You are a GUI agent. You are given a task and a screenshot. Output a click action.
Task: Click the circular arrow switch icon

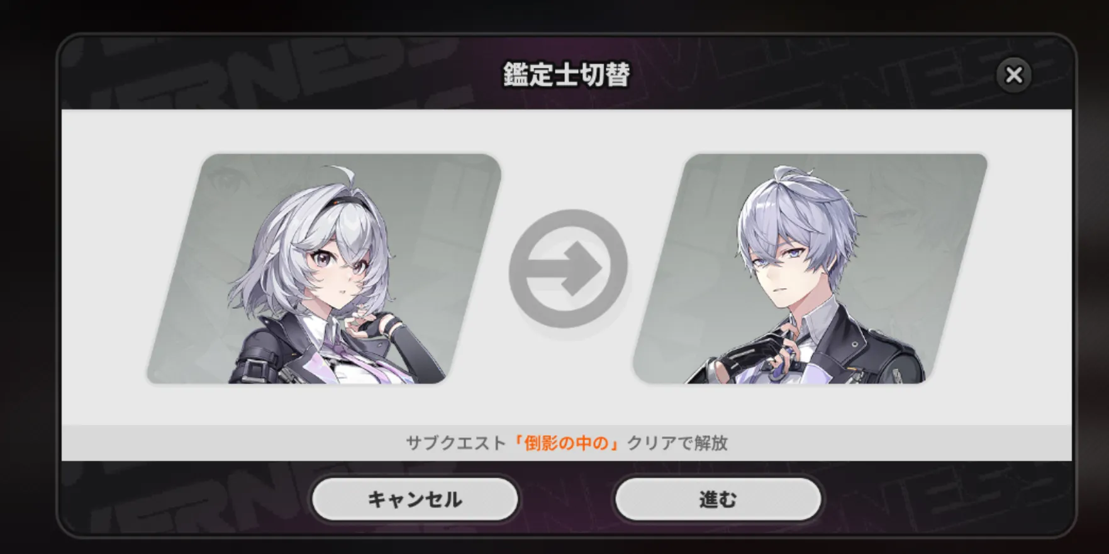(568, 269)
